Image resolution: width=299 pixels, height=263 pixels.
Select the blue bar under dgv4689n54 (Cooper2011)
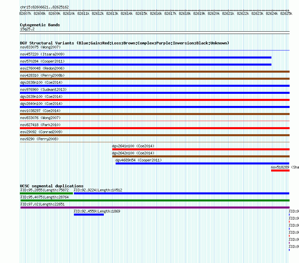pyautogui.click(x=202, y=163)
